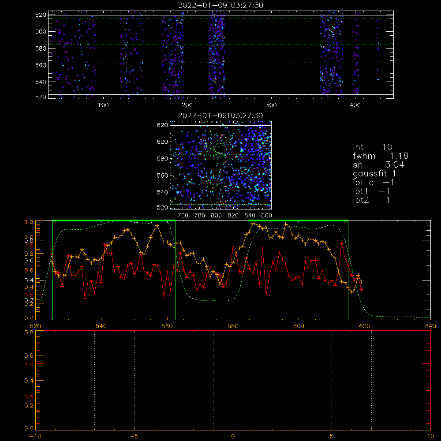The image size is (441, 441).
Task: Click x-axis label 100 of the top plot
Action: [103, 105]
